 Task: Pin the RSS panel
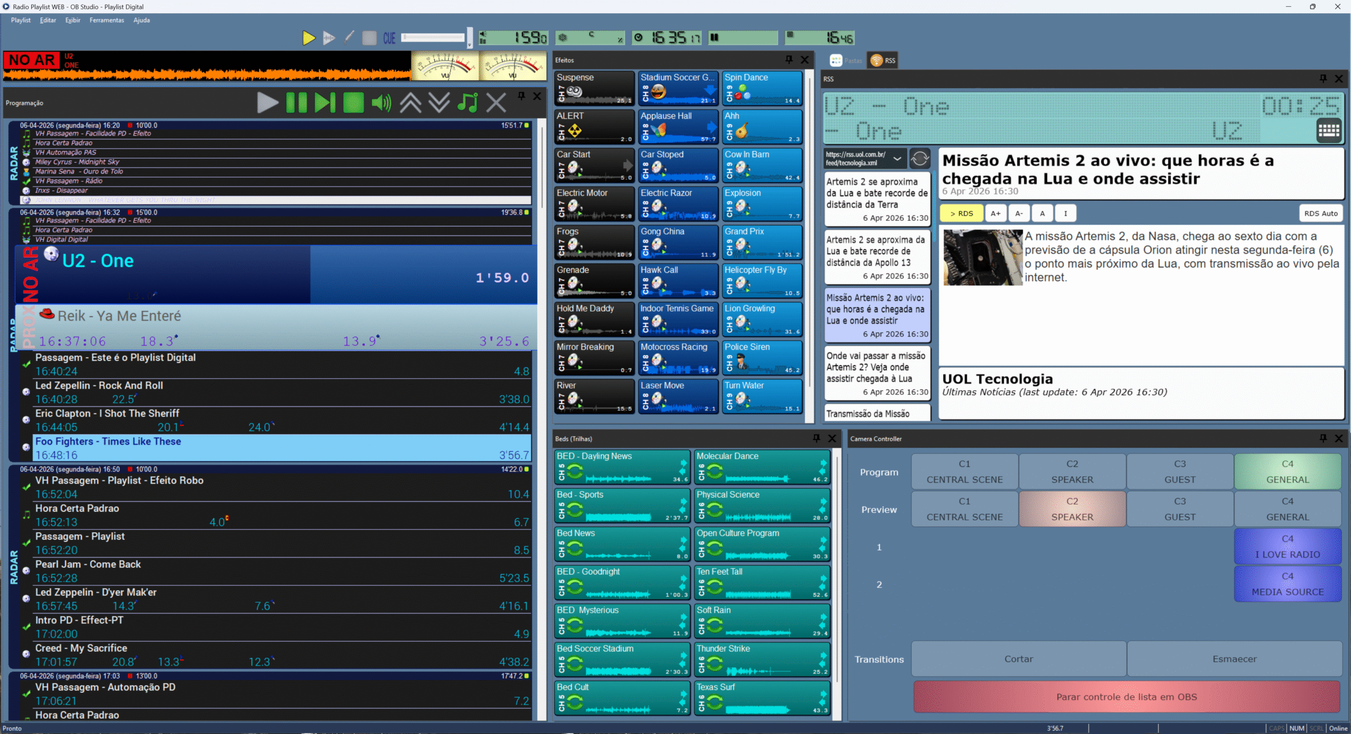tap(1323, 79)
